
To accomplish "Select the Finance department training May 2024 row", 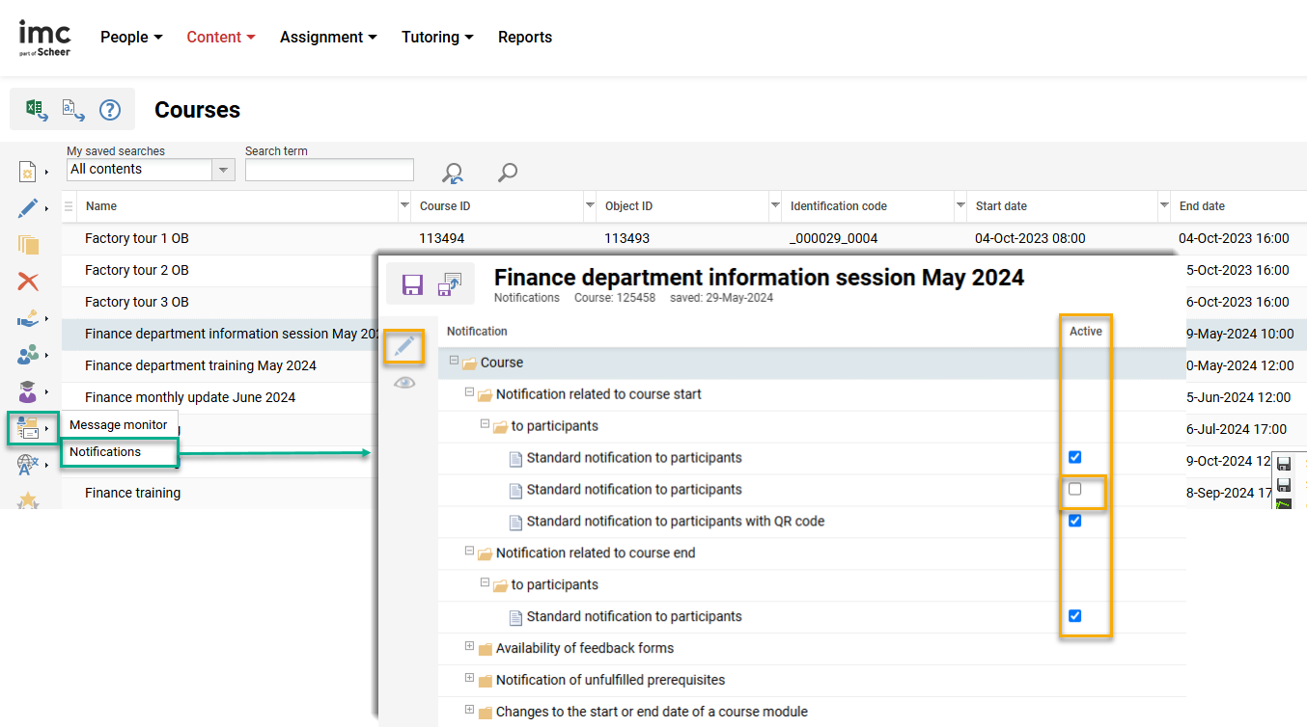I will (x=201, y=365).
